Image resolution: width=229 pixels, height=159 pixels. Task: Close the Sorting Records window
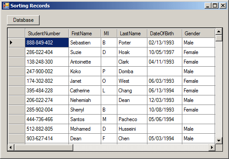[x=223, y=6]
